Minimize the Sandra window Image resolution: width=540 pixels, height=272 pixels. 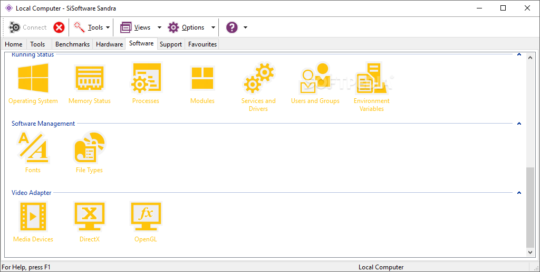[x=479, y=8]
